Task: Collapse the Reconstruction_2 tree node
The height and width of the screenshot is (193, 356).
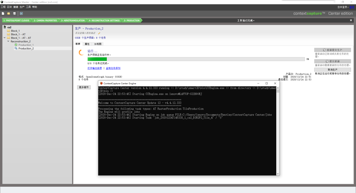Action: 8,41
